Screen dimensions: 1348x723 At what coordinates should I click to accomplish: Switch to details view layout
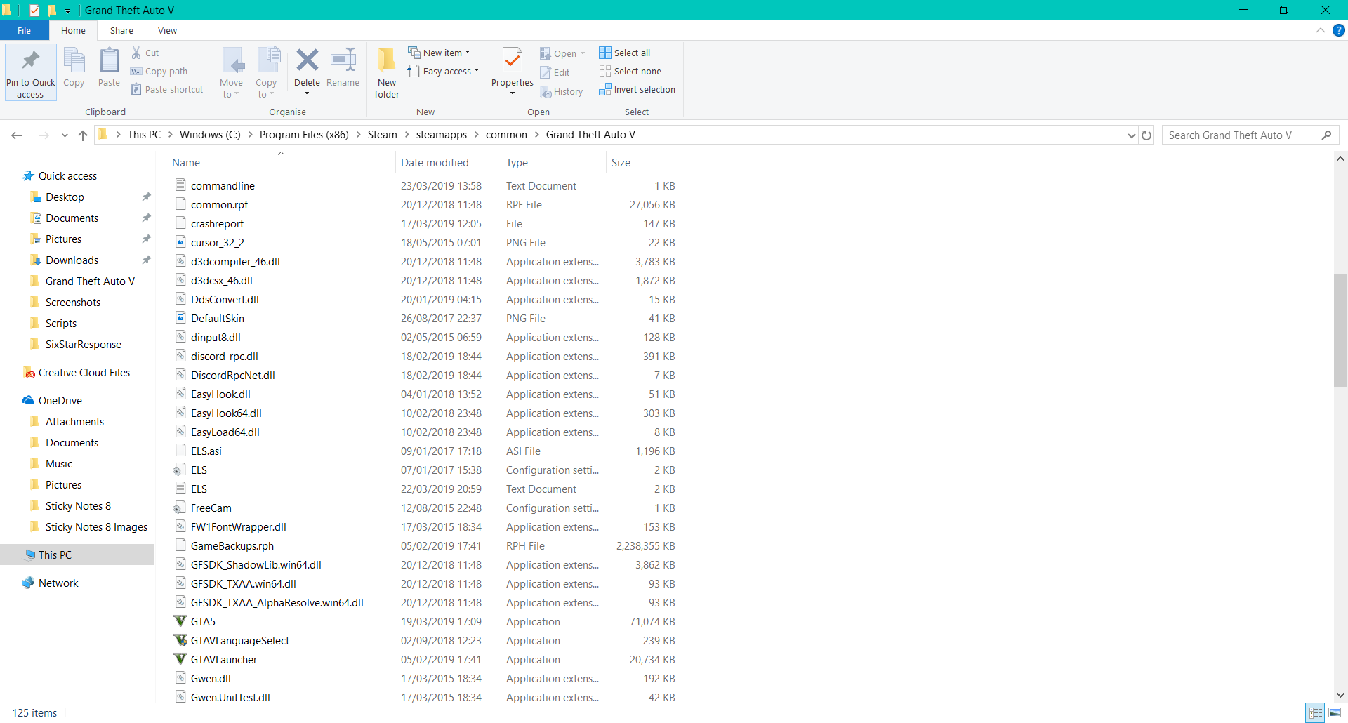tap(1316, 713)
